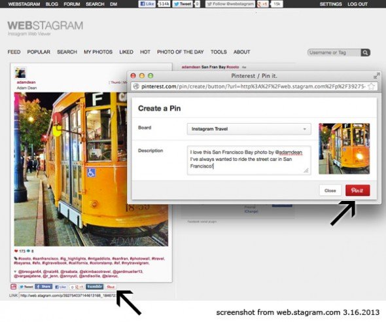Open the TOOLS menu
The height and width of the screenshot is (322, 386).
pos(219,52)
